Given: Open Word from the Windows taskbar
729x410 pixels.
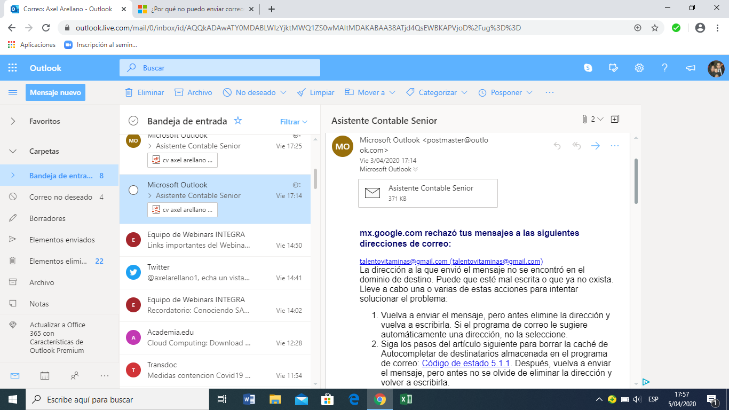Looking at the screenshot, I should 249,399.
